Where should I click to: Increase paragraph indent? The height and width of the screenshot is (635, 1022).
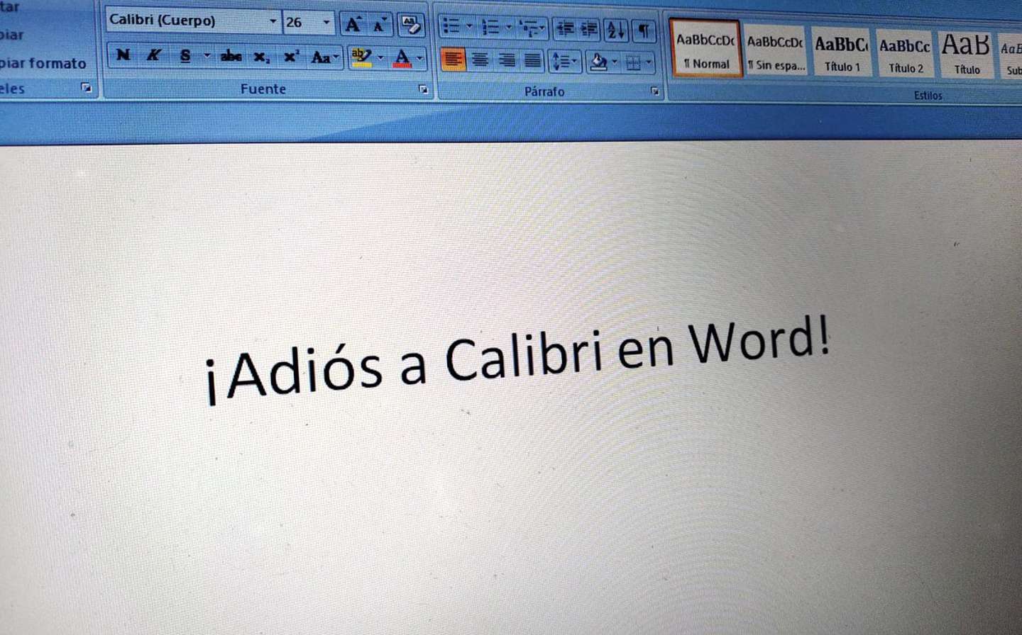click(x=589, y=29)
